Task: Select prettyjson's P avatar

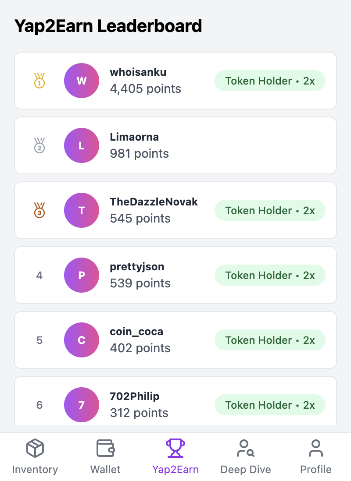Action: (82, 275)
